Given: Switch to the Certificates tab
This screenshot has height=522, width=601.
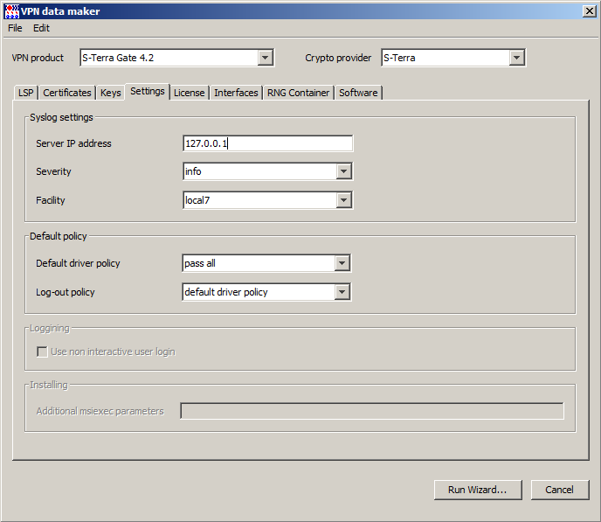Looking at the screenshot, I should pyautogui.click(x=67, y=93).
